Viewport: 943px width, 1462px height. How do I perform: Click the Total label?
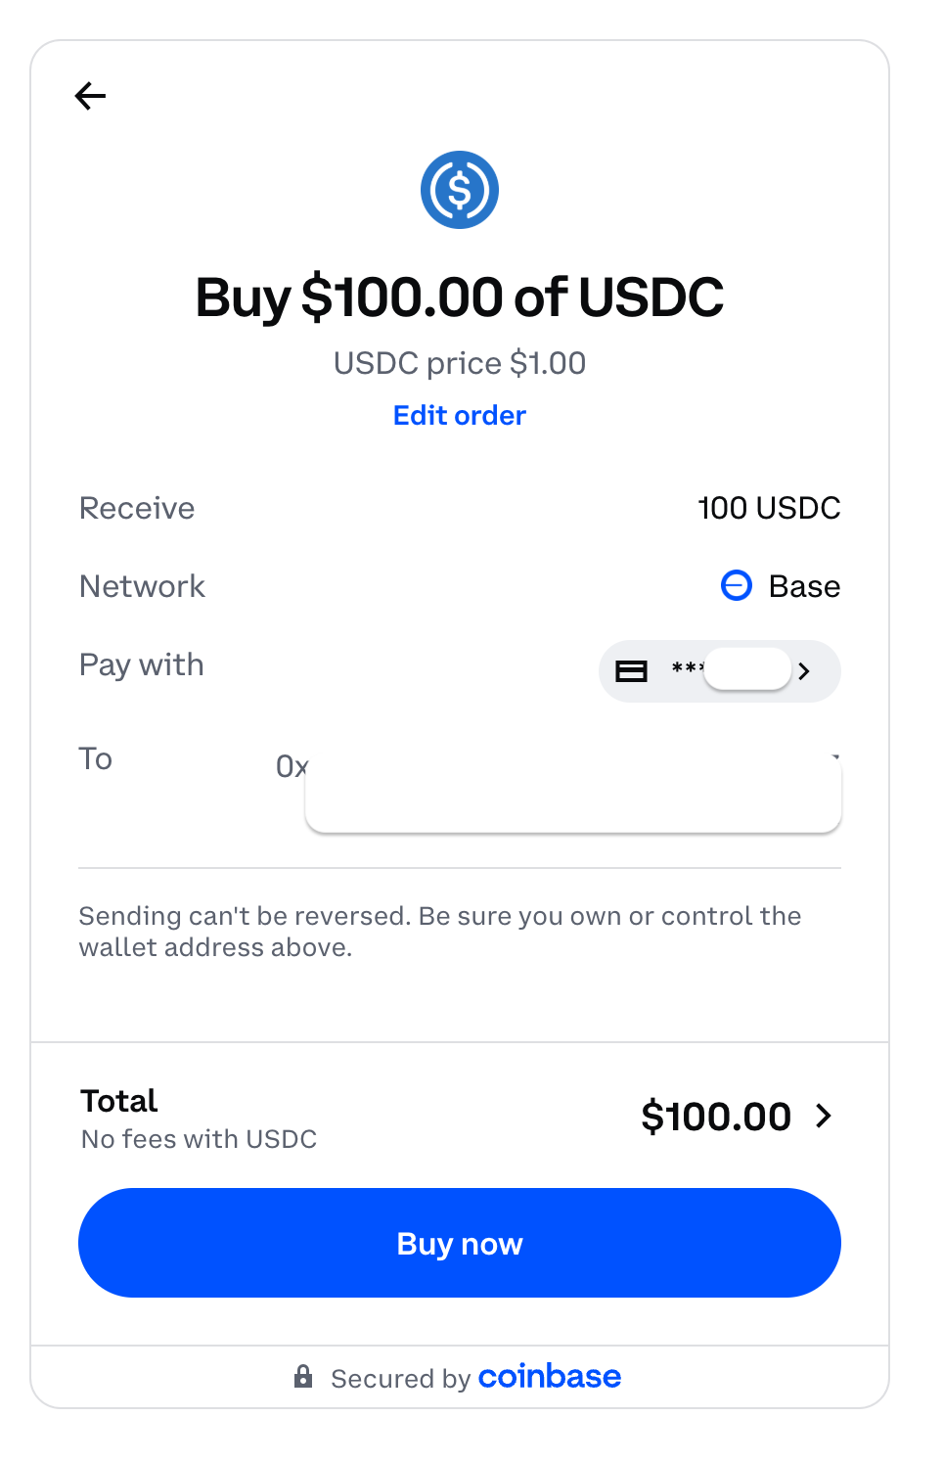click(118, 1101)
